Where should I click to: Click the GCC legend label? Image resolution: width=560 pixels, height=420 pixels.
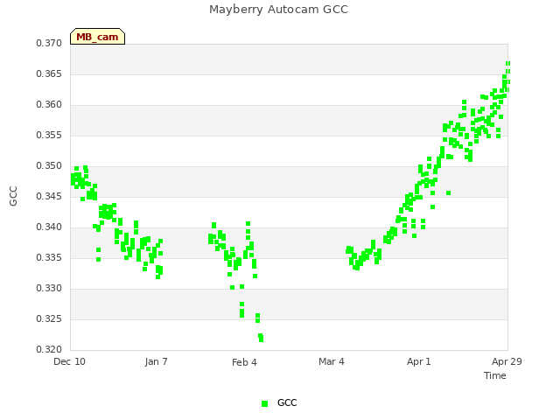[x=287, y=402]
